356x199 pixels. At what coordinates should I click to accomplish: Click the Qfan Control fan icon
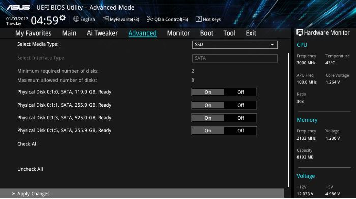[x=150, y=19]
